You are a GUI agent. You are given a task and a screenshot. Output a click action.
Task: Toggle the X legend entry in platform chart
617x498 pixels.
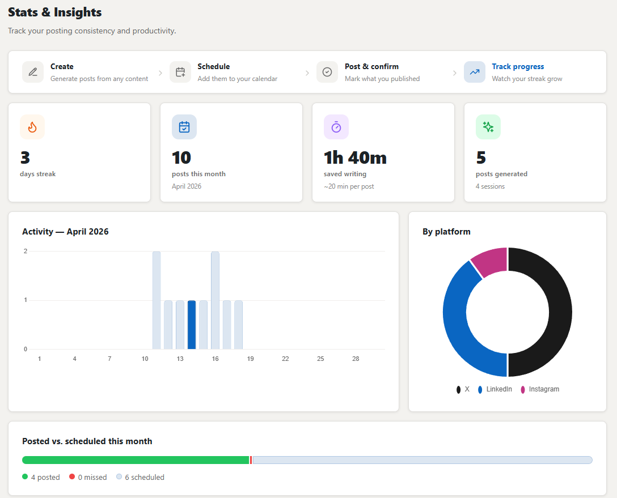point(463,389)
